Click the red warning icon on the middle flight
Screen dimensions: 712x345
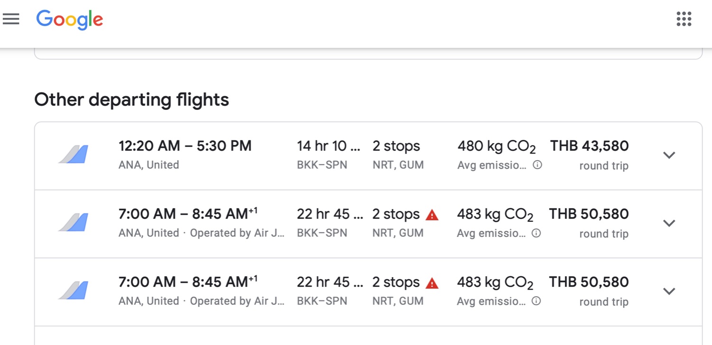432,215
